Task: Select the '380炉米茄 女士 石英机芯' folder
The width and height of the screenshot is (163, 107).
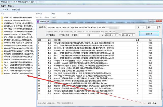Action: 15,43
